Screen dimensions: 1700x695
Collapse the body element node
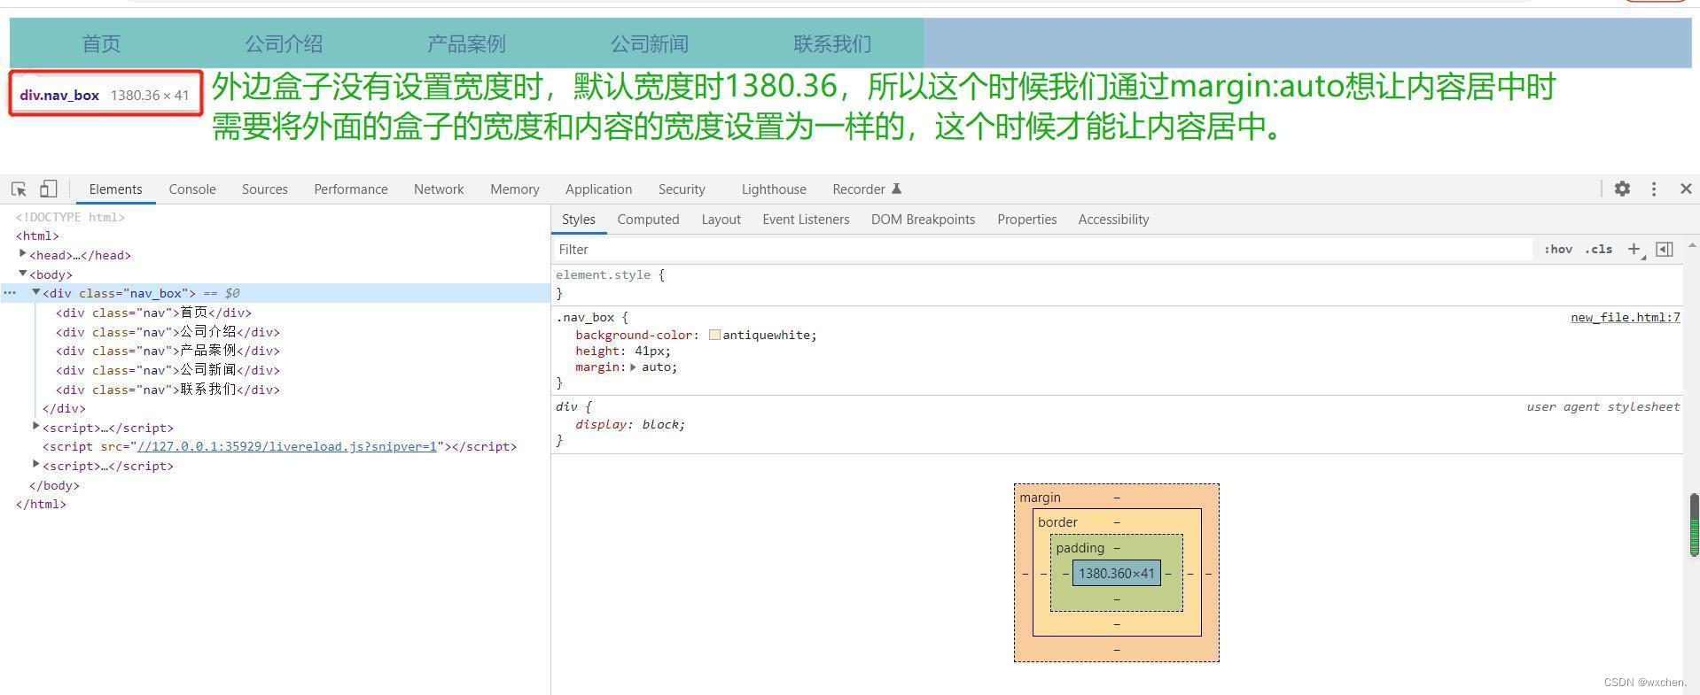[23, 274]
